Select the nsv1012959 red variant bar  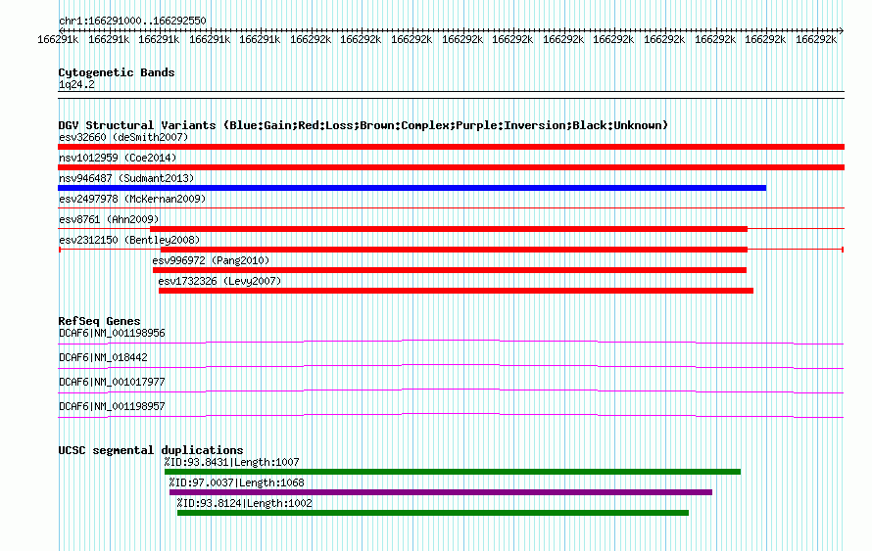point(451,167)
